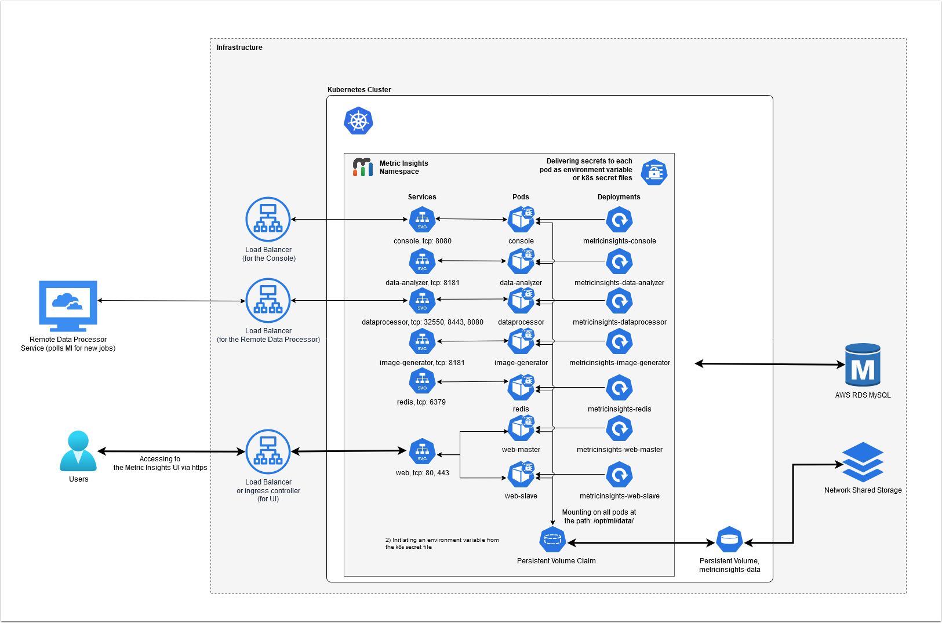Pick the metricinsights-web-master deployment icon
Image resolution: width=942 pixels, height=623 pixels.
click(x=619, y=428)
